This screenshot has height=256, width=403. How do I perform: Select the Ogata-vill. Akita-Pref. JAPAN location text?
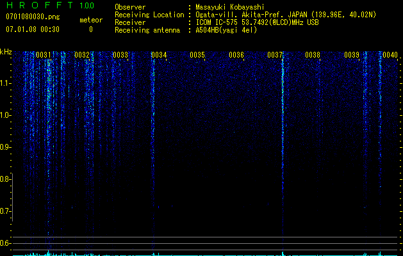click(286, 15)
